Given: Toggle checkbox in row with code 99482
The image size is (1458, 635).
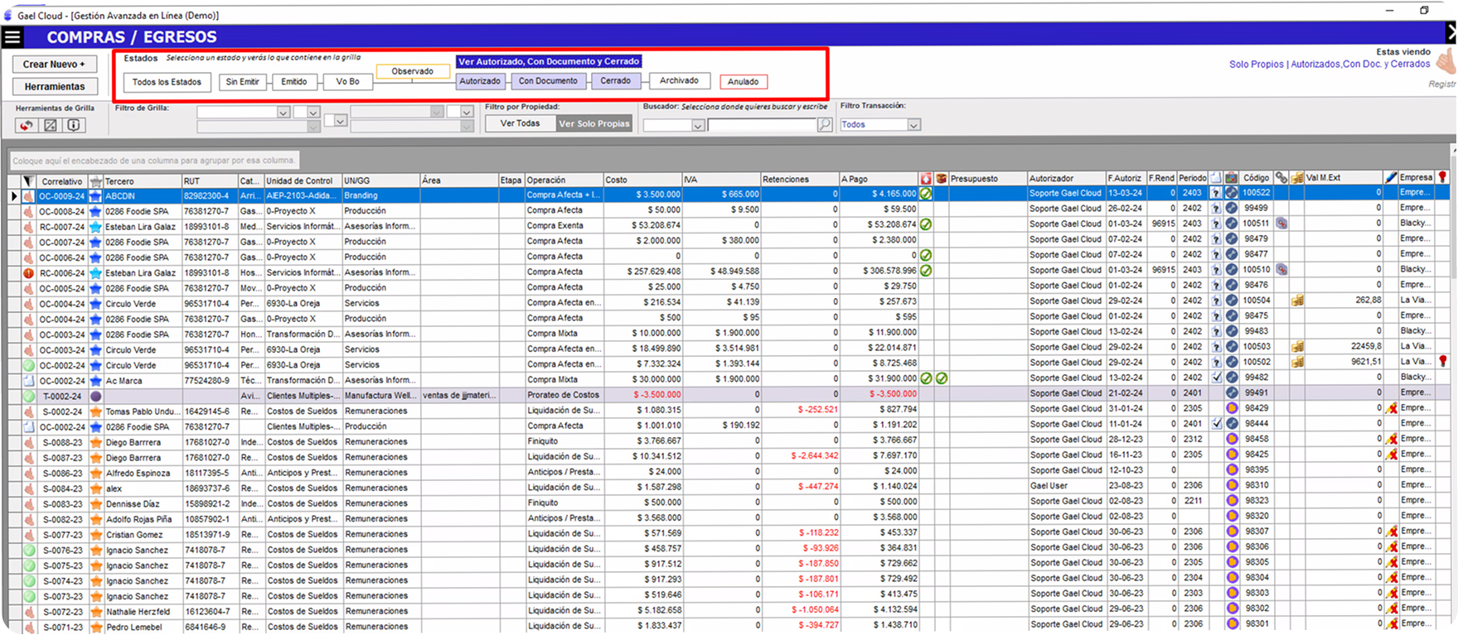Looking at the screenshot, I should click(1216, 378).
